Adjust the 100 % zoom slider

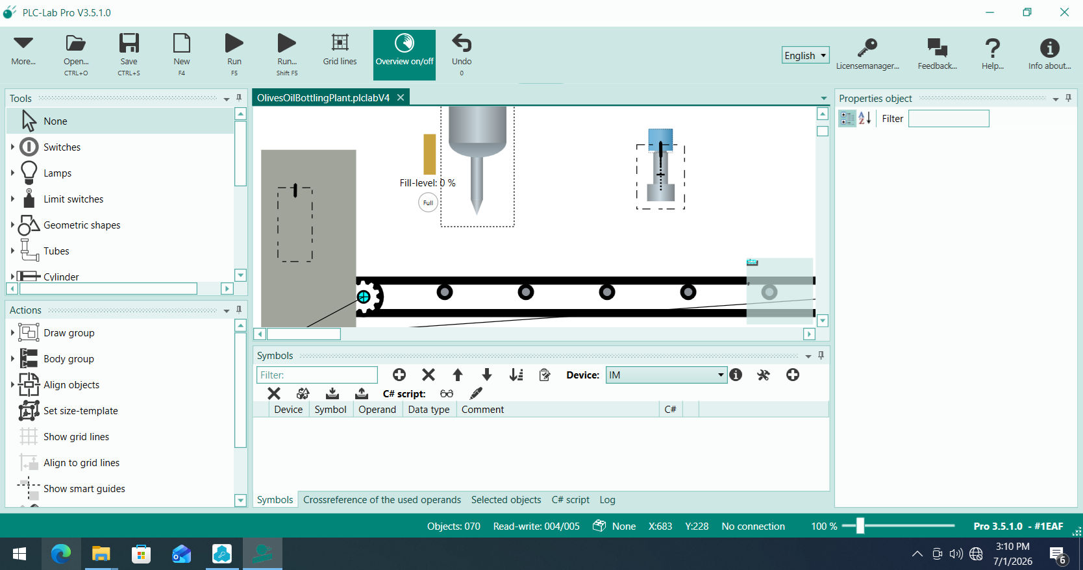click(860, 526)
